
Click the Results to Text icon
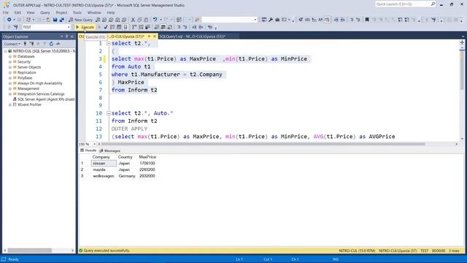click(157, 27)
